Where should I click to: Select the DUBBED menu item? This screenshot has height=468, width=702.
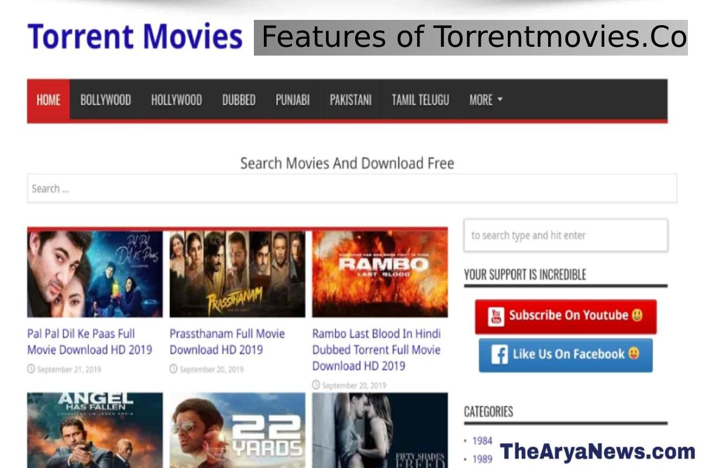239,100
